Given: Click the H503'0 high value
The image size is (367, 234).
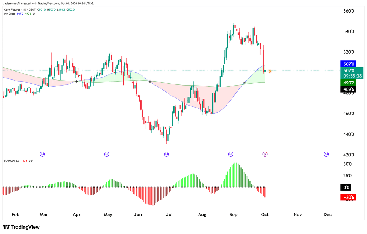Looking at the screenshot, I should (51, 10).
